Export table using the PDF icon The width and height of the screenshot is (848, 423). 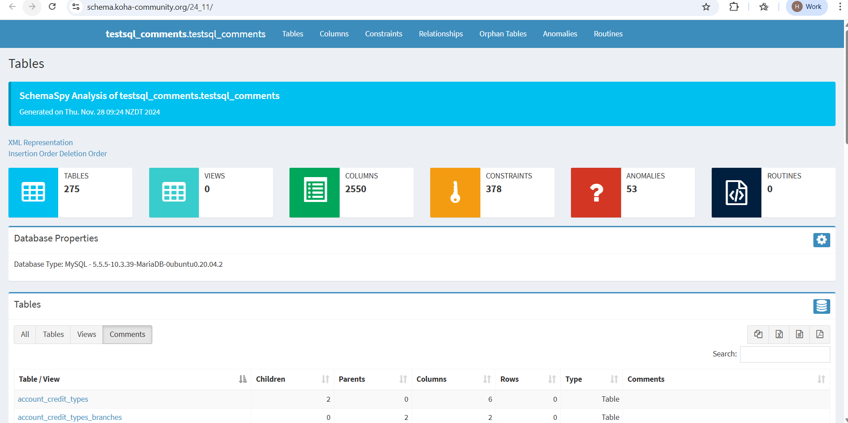[820, 334]
